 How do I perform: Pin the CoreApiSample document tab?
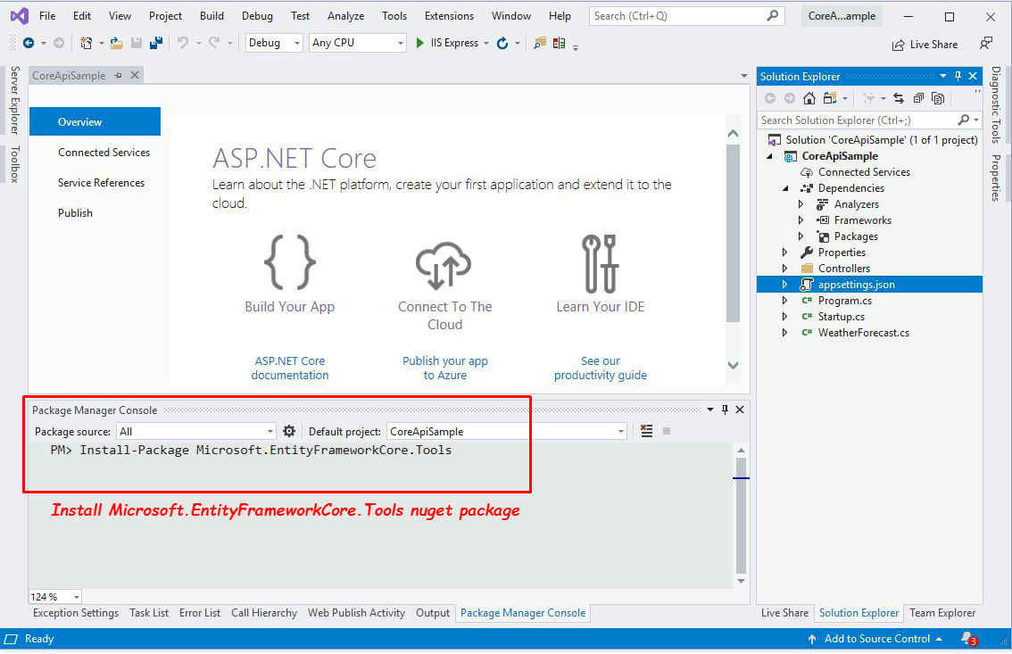click(x=118, y=76)
